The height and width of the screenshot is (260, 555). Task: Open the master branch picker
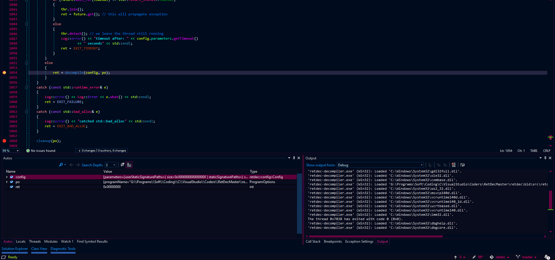coord(526,257)
